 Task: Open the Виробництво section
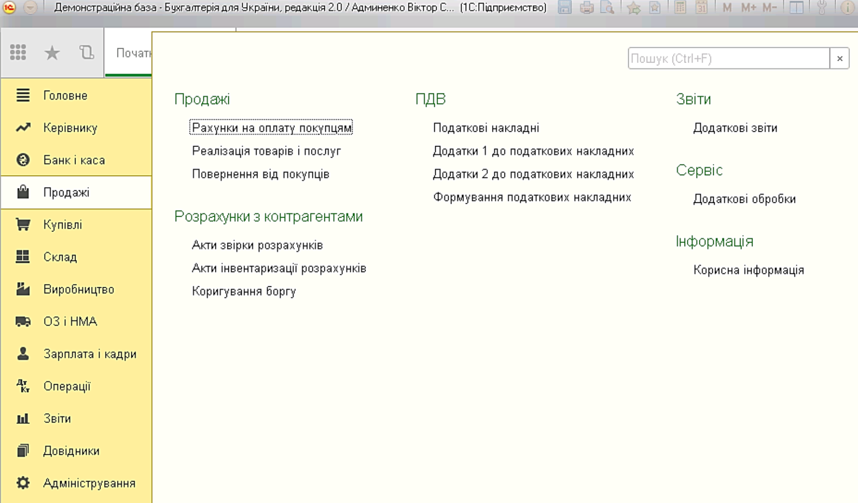point(76,289)
